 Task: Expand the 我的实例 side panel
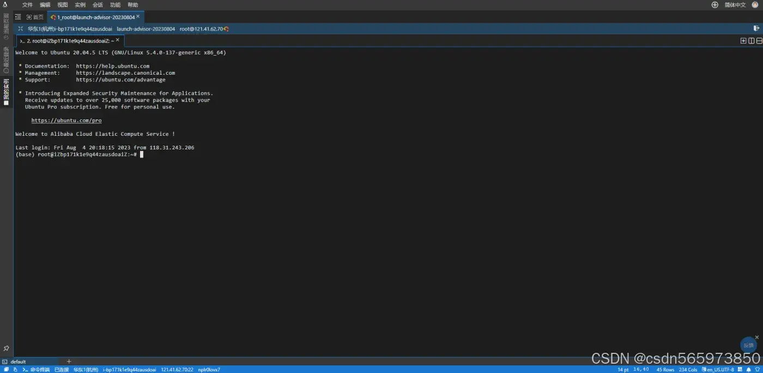tap(6, 92)
